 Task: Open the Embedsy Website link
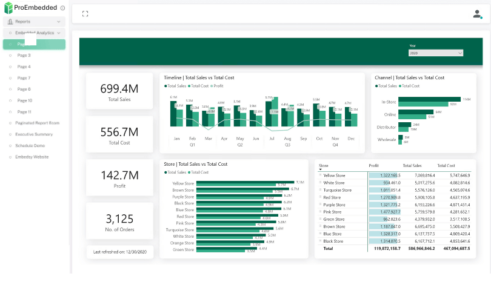32,157
